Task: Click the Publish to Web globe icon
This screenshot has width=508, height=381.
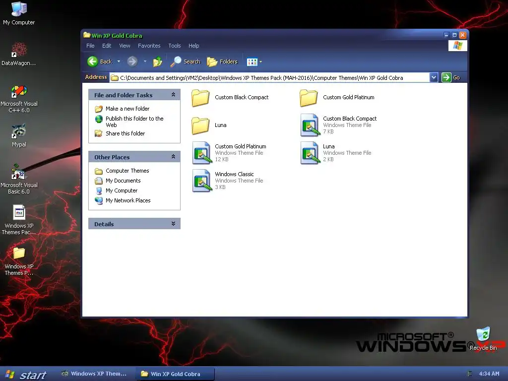Action: [99, 119]
